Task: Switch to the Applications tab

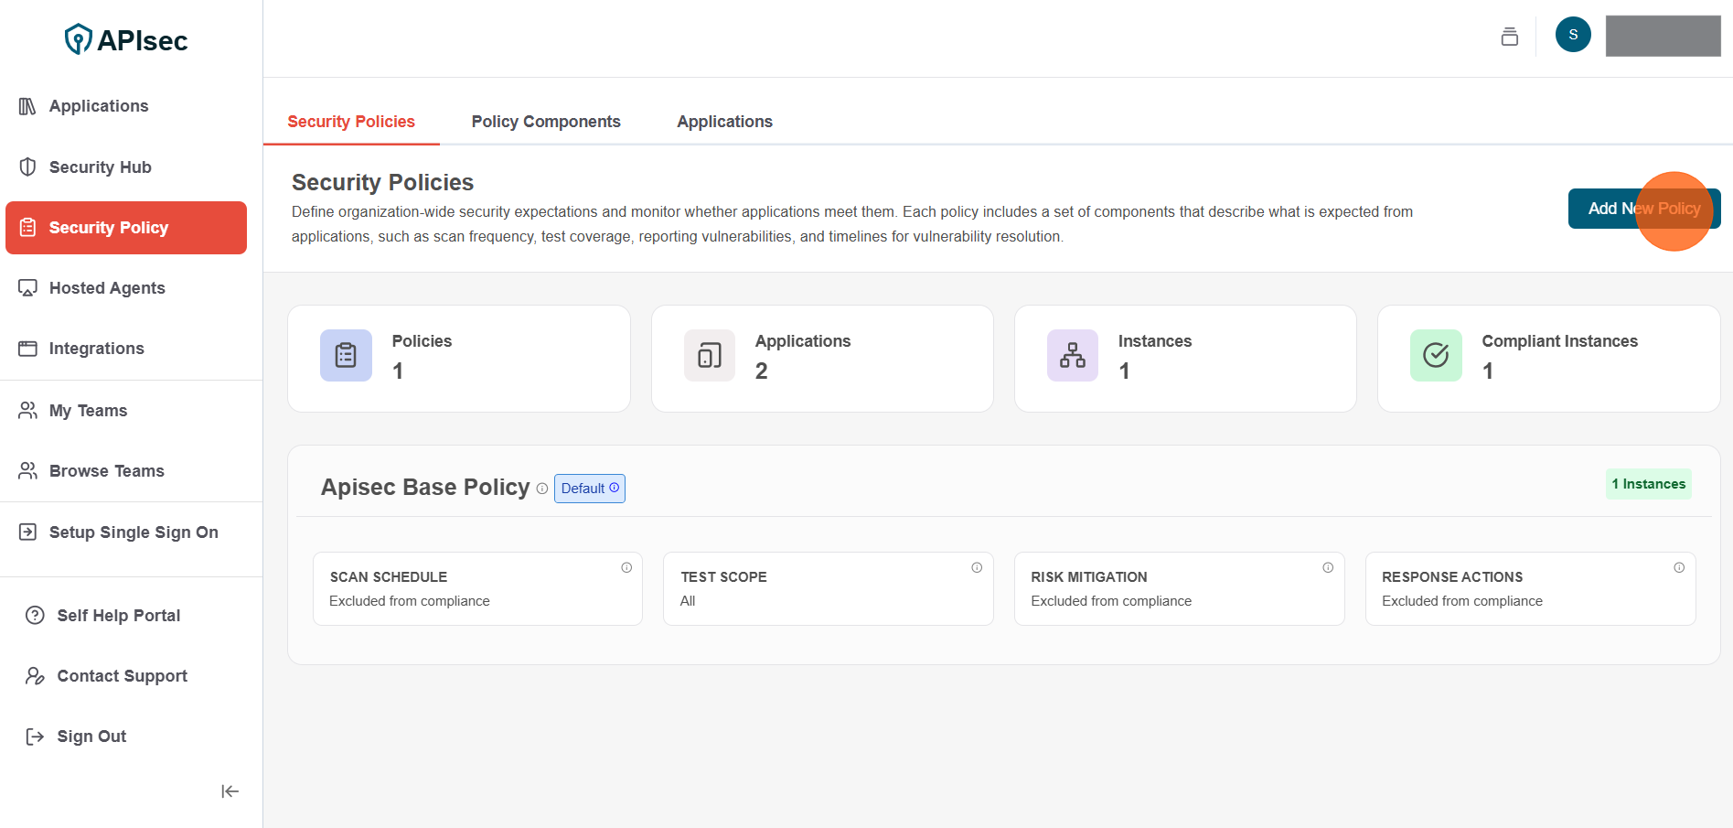Action: tap(724, 122)
